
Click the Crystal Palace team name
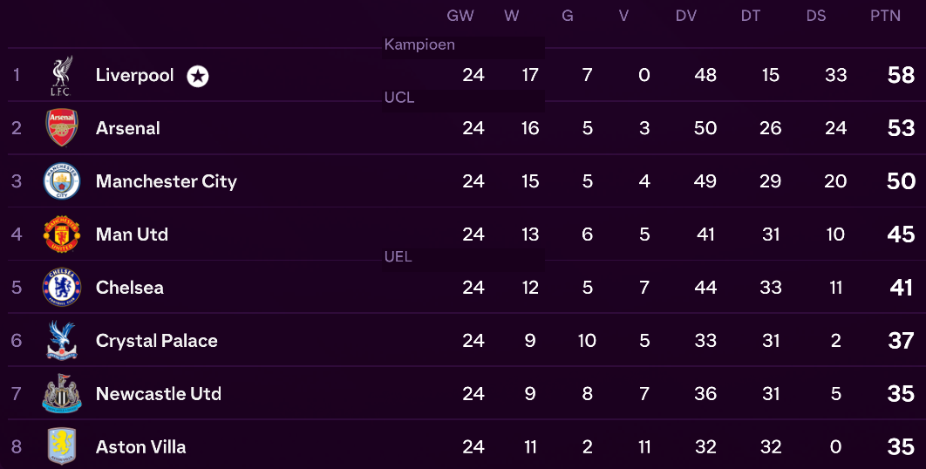coord(156,341)
